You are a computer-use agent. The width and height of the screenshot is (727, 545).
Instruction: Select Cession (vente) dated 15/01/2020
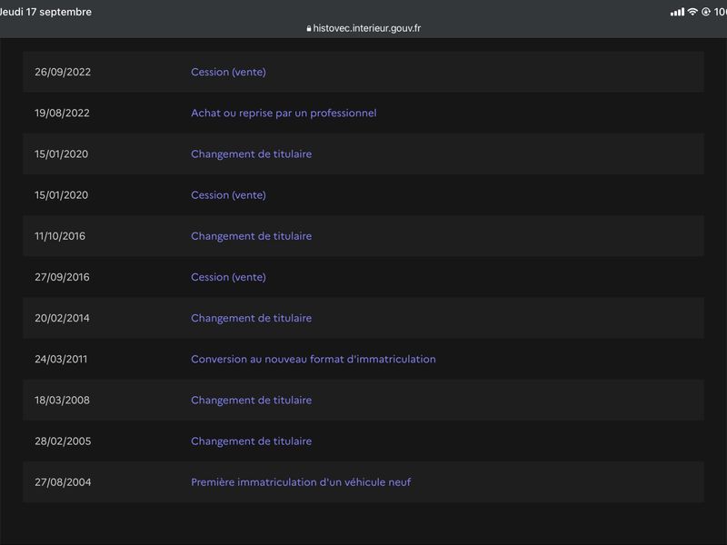point(228,195)
